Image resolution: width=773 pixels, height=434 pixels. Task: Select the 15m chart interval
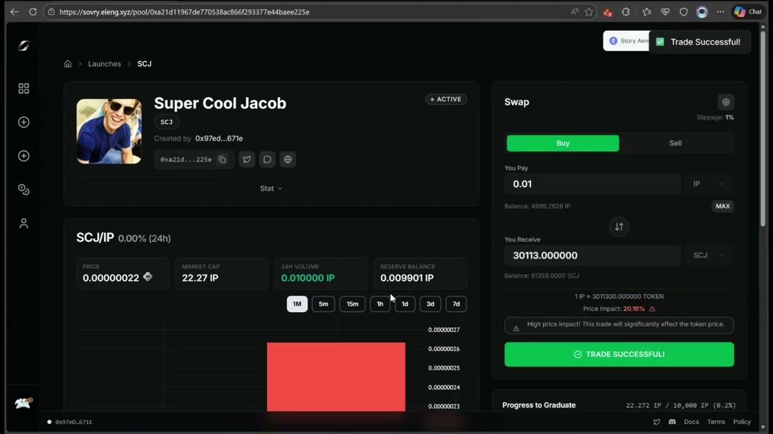click(x=352, y=304)
